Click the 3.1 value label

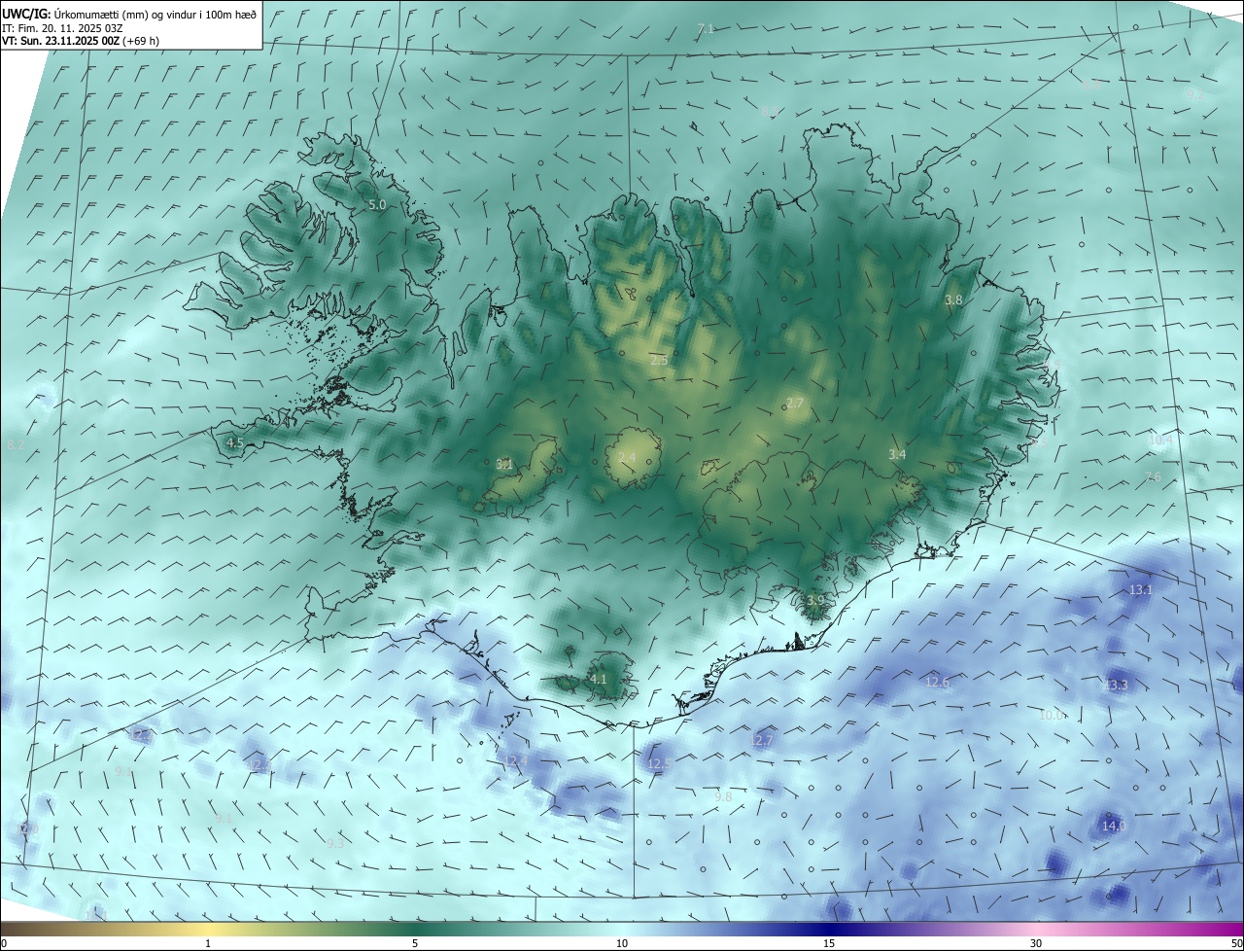tap(503, 464)
